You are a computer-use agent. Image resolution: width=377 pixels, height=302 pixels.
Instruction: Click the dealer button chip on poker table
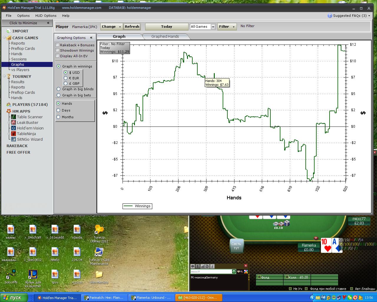[316, 238]
